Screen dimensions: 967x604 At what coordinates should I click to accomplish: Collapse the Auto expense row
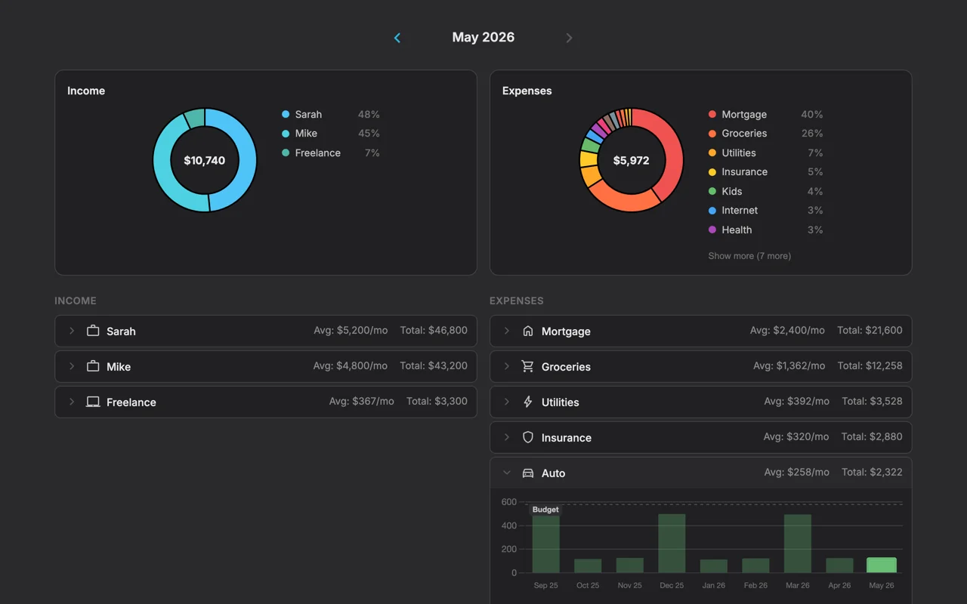[x=507, y=473]
